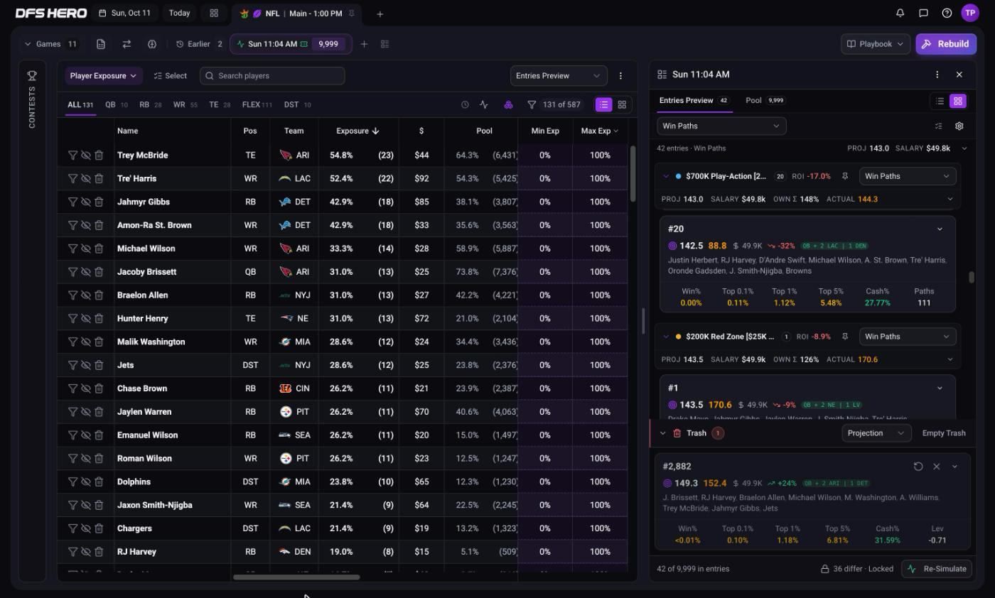Click the player table vertical scrollbar

[x=632, y=174]
